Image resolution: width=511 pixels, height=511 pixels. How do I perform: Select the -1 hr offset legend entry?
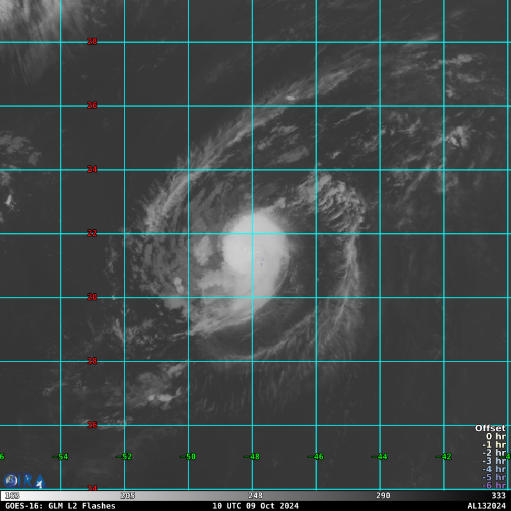coord(494,445)
